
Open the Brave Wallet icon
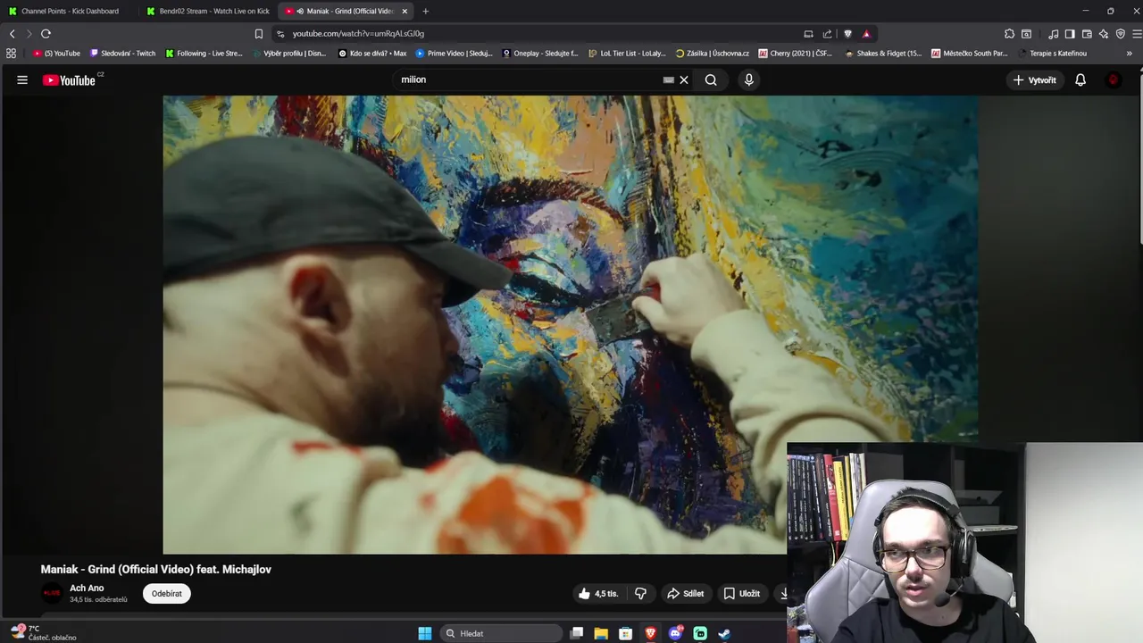[x=1087, y=34]
